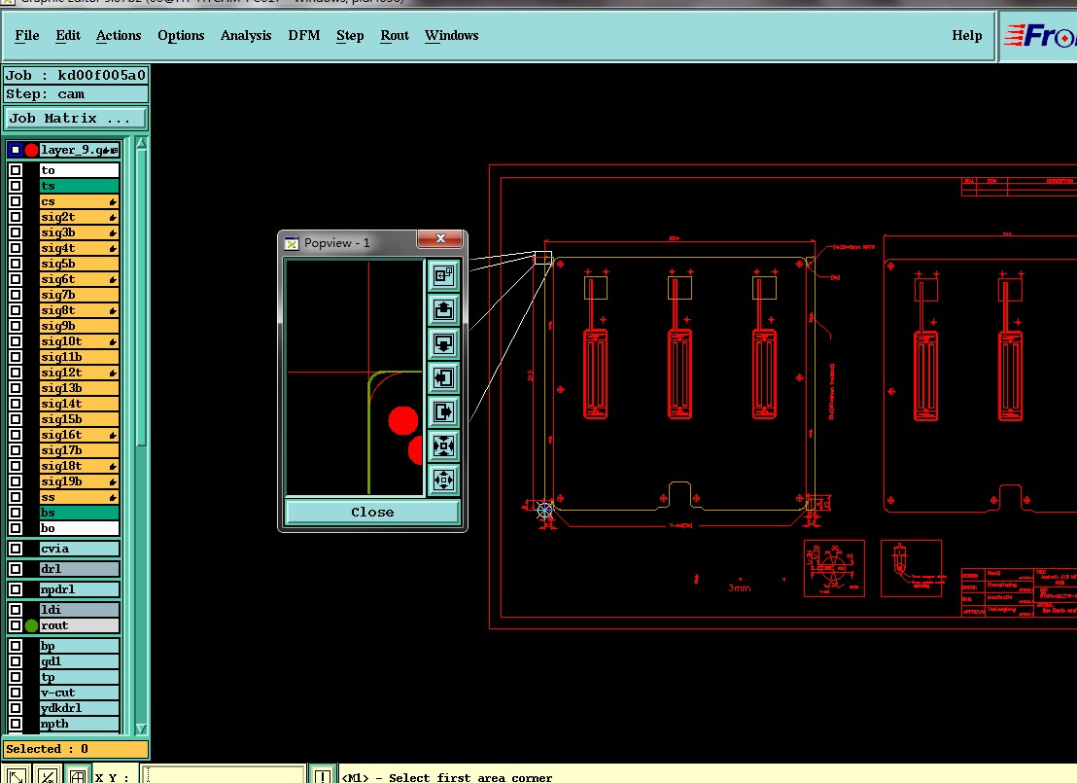Screen dimensions: 1077x783
Task: Select the npdrl layer row
Action: [x=79, y=589]
